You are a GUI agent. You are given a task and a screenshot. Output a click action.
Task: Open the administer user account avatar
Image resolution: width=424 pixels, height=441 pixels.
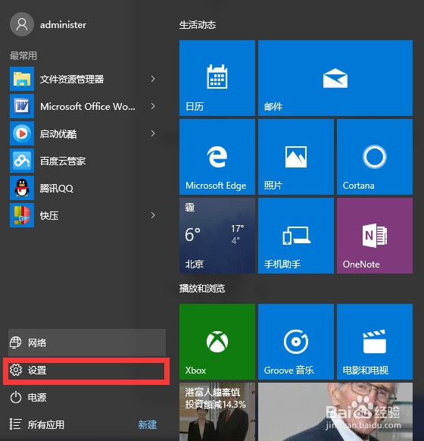[22, 24]
